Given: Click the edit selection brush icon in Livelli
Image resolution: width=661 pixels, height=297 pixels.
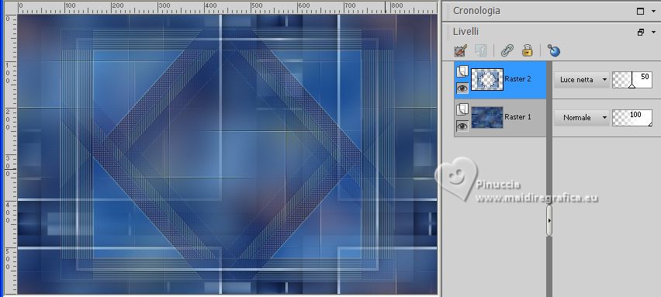Looking at the screenshot, I should [460, 51].
